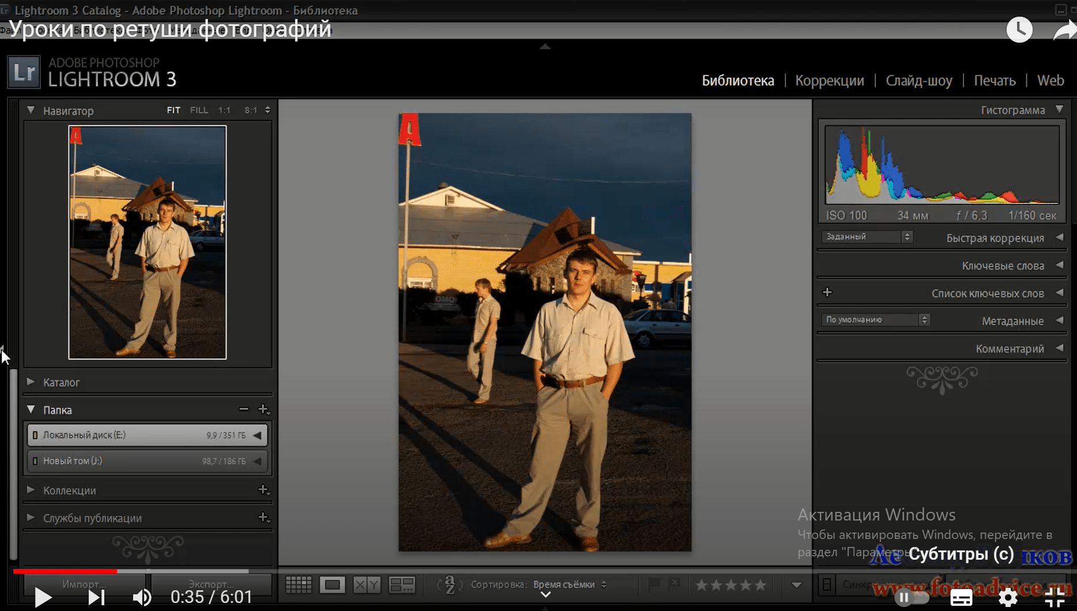
Task: Expand the Быстрая коррекция panel
Action: (x=1059, y=237)
